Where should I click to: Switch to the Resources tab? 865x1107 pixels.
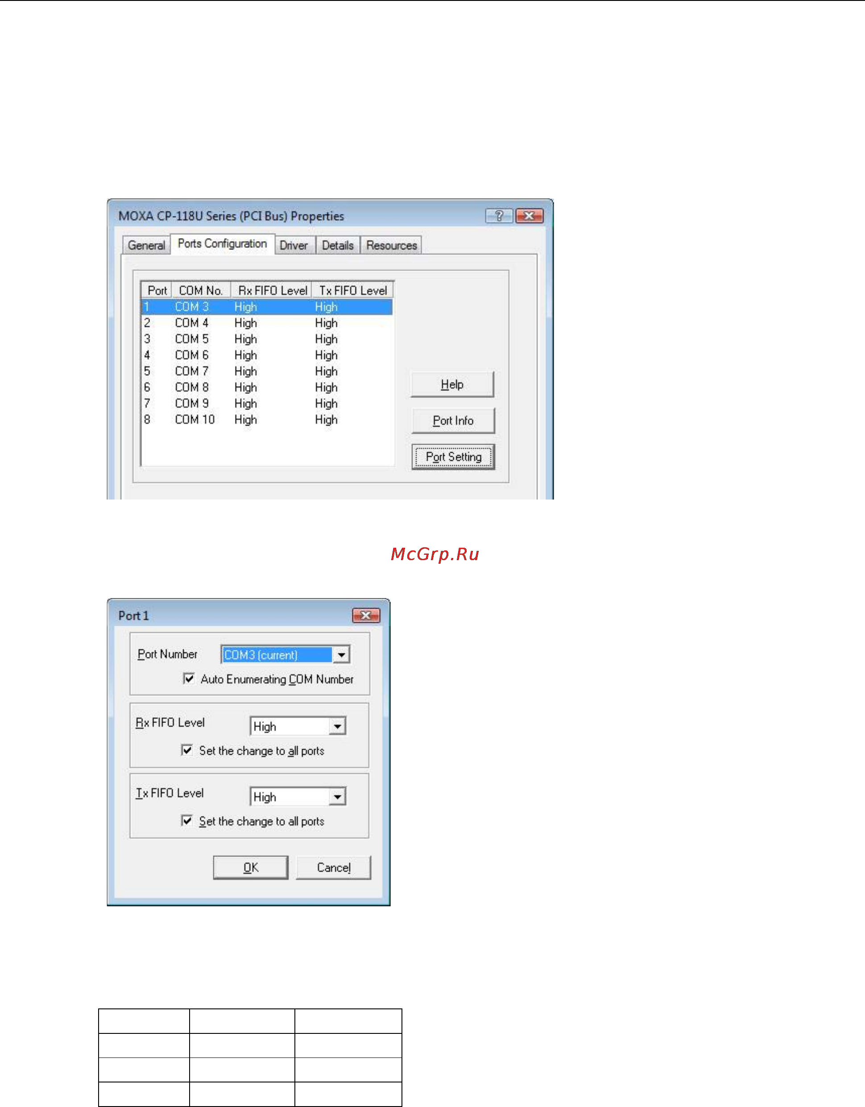click(x=391, y=245)
